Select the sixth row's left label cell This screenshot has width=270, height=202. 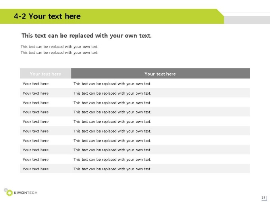[x=45, y=131]
